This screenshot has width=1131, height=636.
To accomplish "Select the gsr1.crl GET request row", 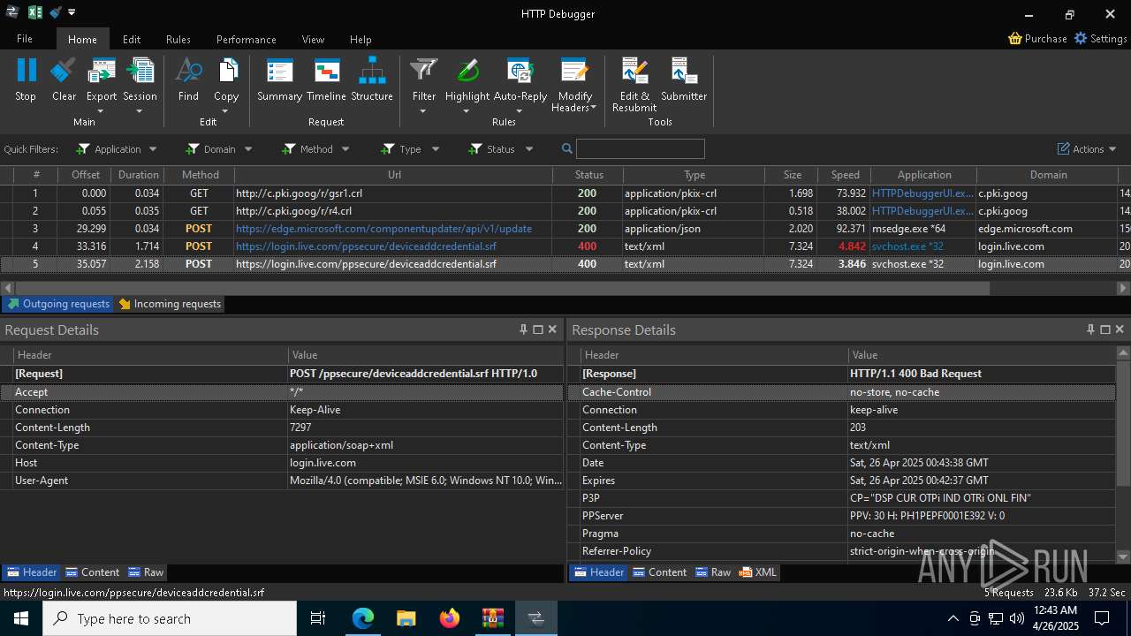I will [565, 193].
